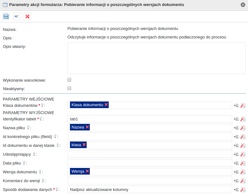Expand variable list for Identyfikator tabeli
This screenshot has height=196, width=248.
click(237, 119)
